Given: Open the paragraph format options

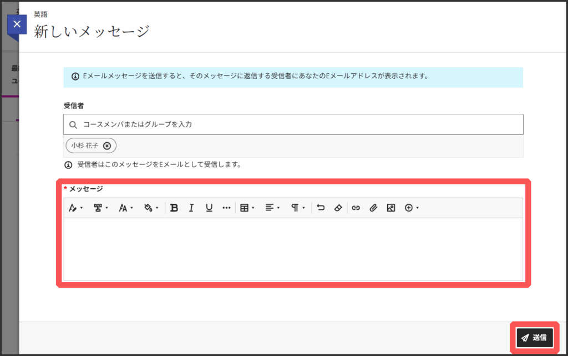Looking at the screenshot, I should (x=298, y=208).
